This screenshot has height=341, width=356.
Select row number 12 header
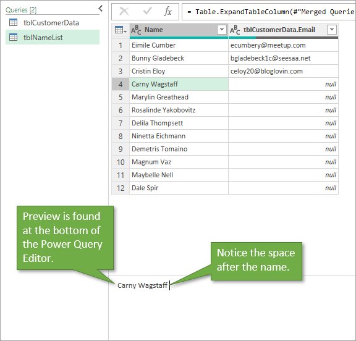121,188
